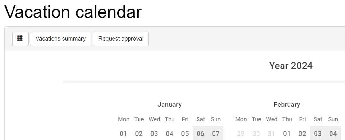
Task: Select January 02 in the calendar
Action: 139,133
